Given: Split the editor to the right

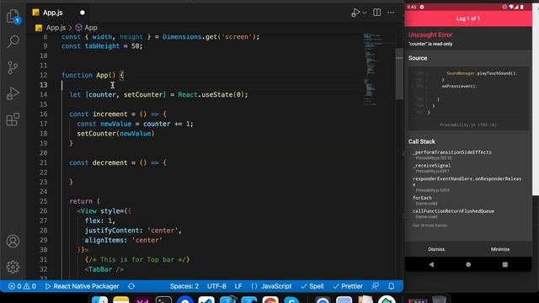Looking at the screenshot, I should [x=376, y=13].
